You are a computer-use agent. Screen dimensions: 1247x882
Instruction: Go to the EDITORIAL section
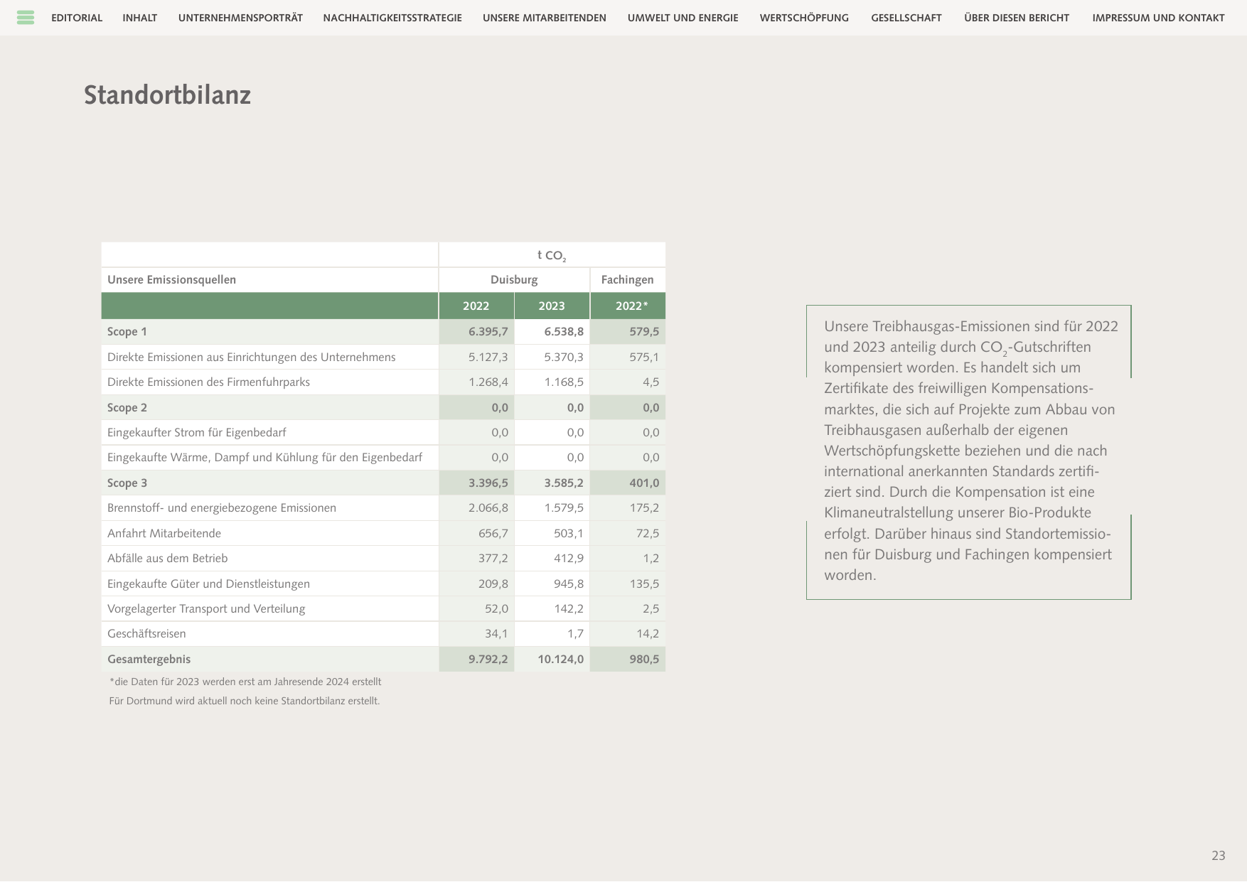77,18
